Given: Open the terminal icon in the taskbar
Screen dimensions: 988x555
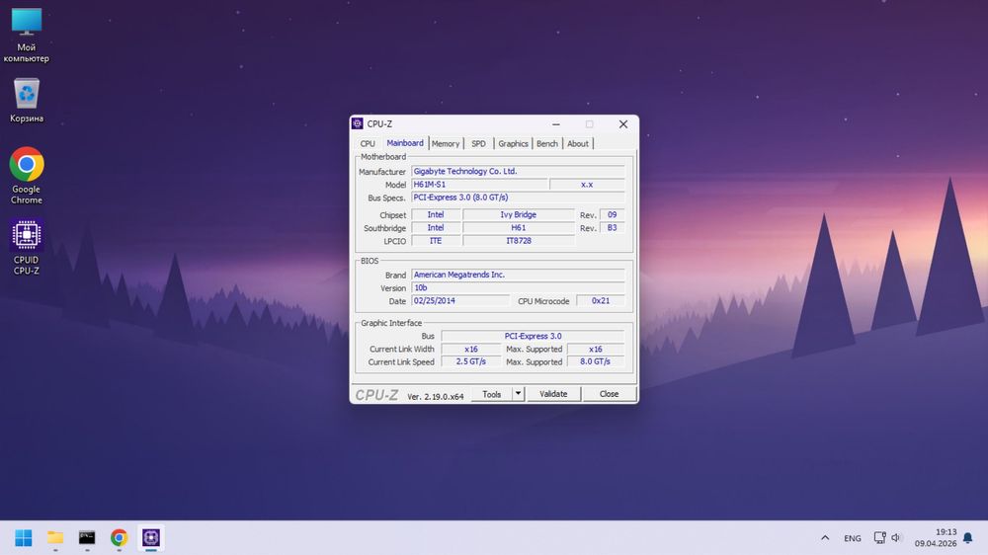Looking at the screenshot, I should pos(87,537).
